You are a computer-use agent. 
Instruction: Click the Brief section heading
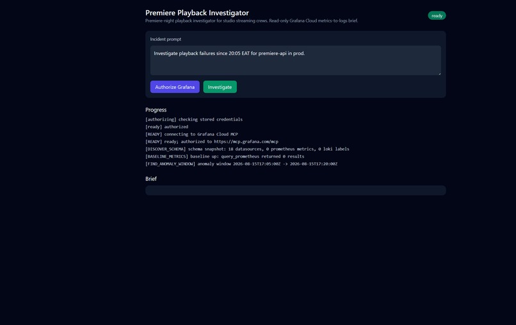[x=151, y=179]
